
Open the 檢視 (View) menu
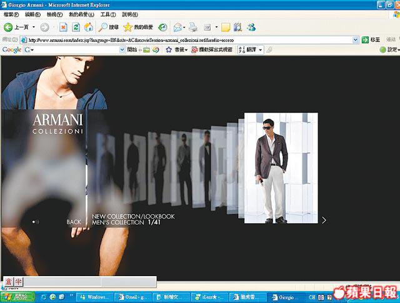point(54,14)
